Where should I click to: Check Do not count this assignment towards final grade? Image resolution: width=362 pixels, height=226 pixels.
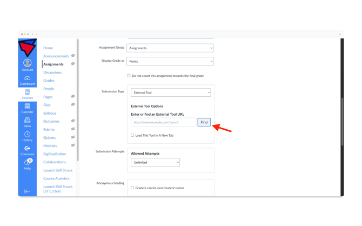pyautogui.click(x=129, y=76)
